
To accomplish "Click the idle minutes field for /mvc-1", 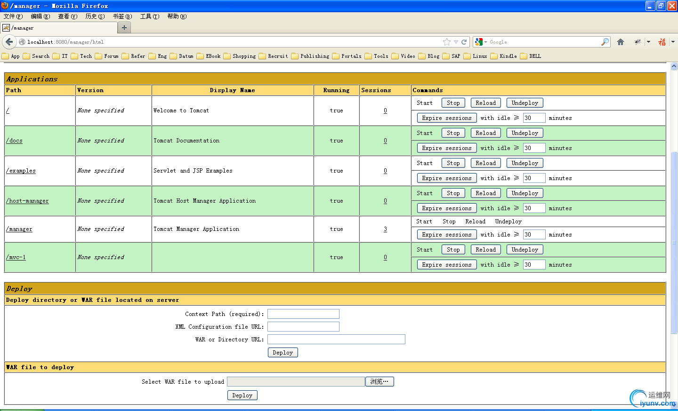I will (534, 265).
